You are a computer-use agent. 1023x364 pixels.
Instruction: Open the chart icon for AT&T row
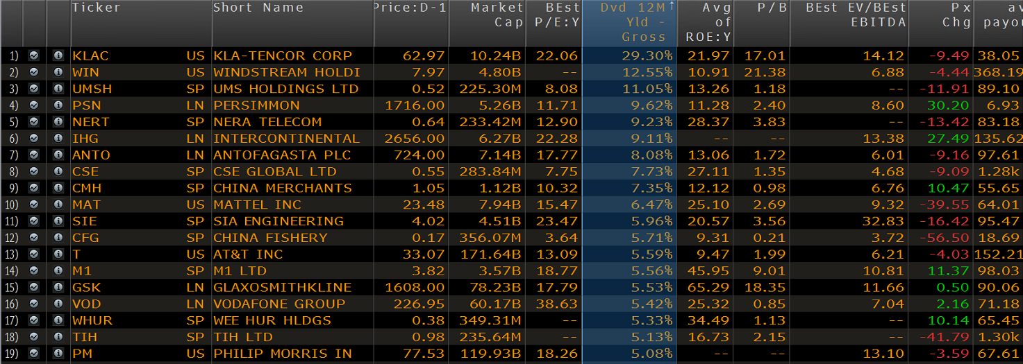(33, 254)
